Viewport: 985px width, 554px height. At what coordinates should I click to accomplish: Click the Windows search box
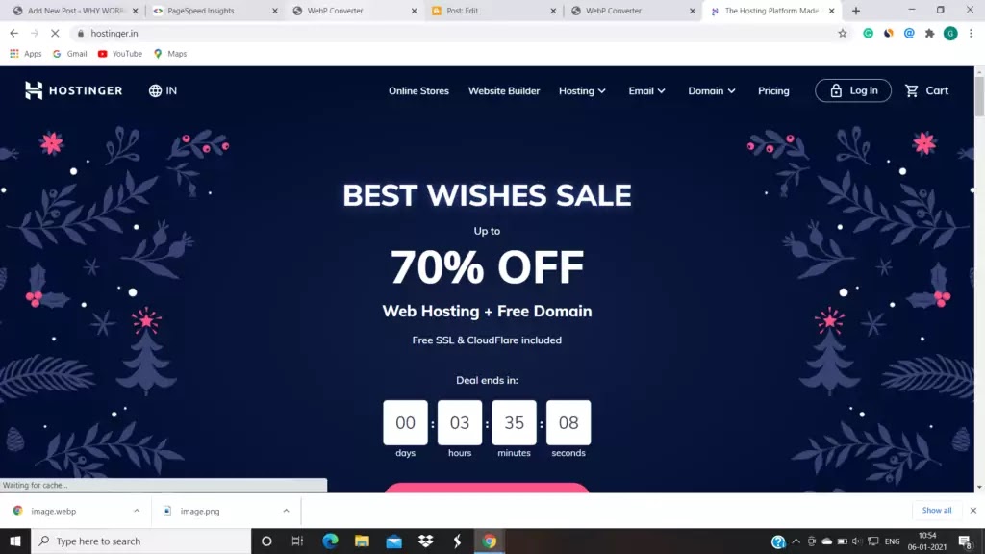click(x=141, y=541)
